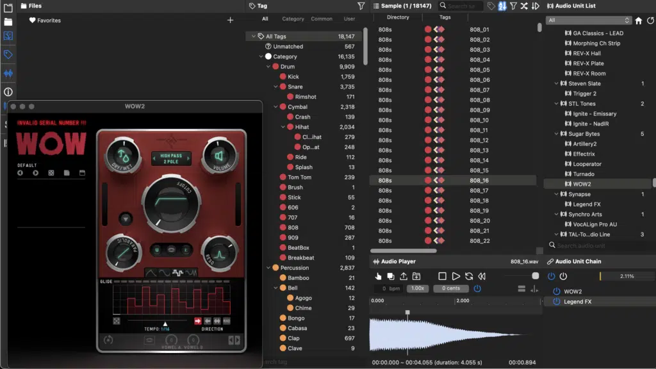Open the All dropdown in Audio Unit List
656x369 pixels.
tap(588, 20)
